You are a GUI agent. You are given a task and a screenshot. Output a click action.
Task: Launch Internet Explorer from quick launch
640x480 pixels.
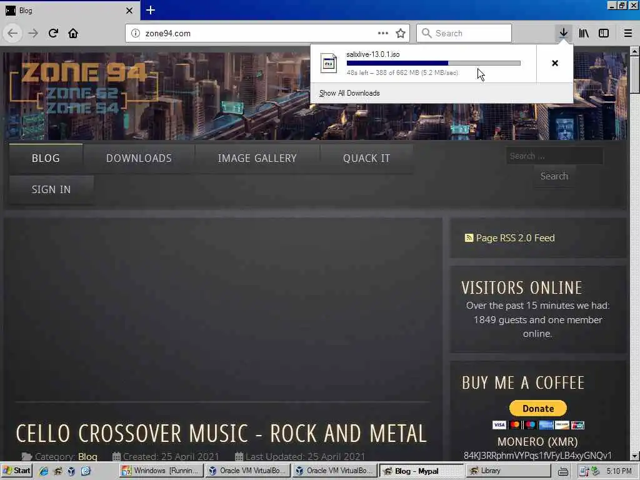[43, 471]
